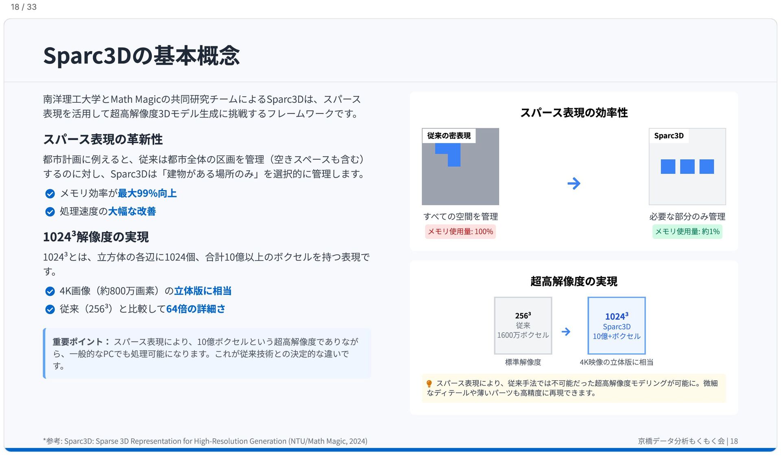
Task: Click the text 1600万ボクセル
Action: click(523, 335)
